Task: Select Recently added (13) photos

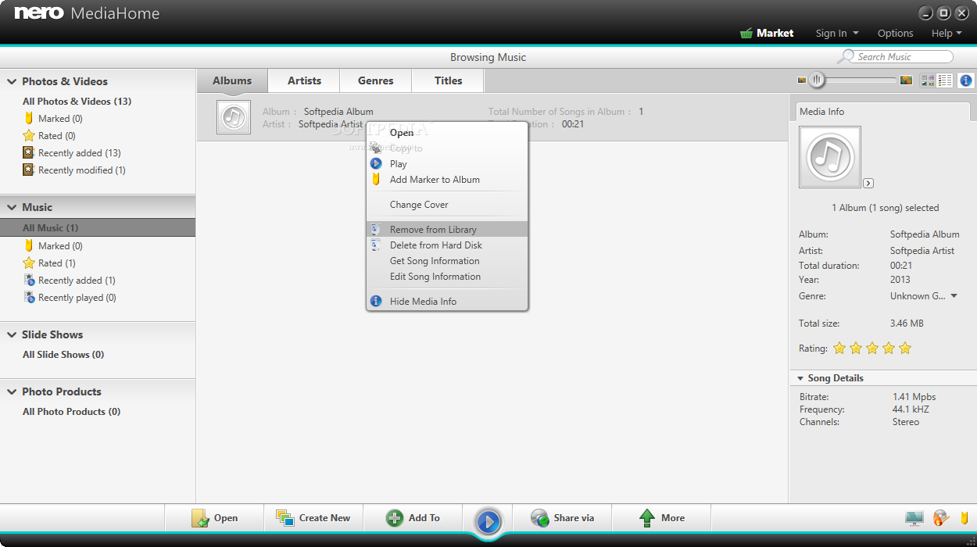Action: tap(72, 153)
